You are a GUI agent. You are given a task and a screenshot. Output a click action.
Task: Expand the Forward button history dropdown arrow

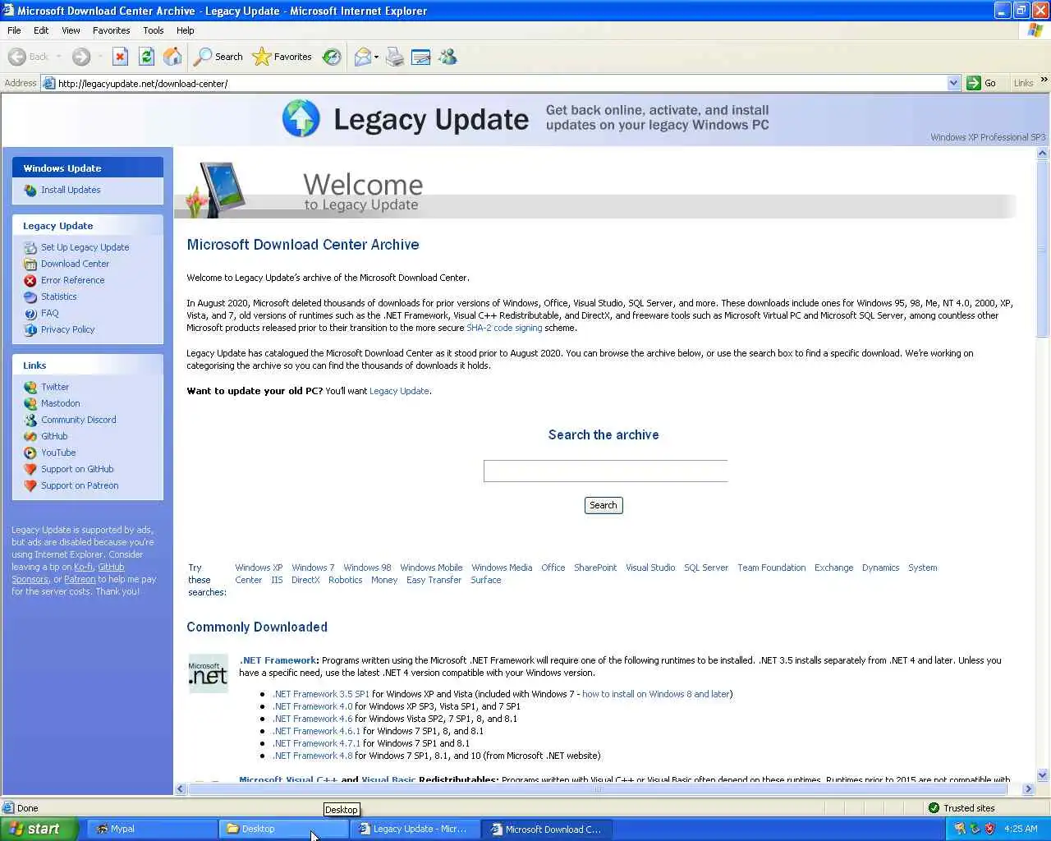point(99,57)
